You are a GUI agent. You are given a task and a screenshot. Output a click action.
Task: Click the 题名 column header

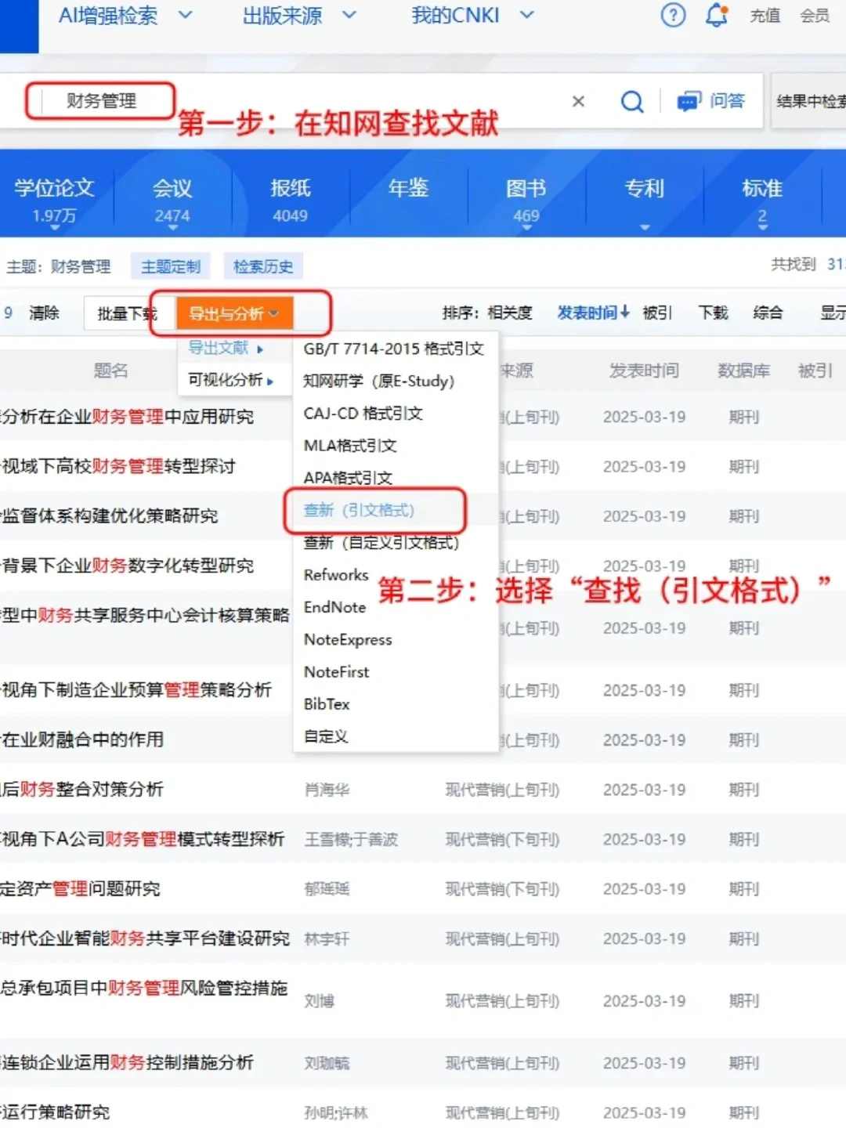[110, 371]
